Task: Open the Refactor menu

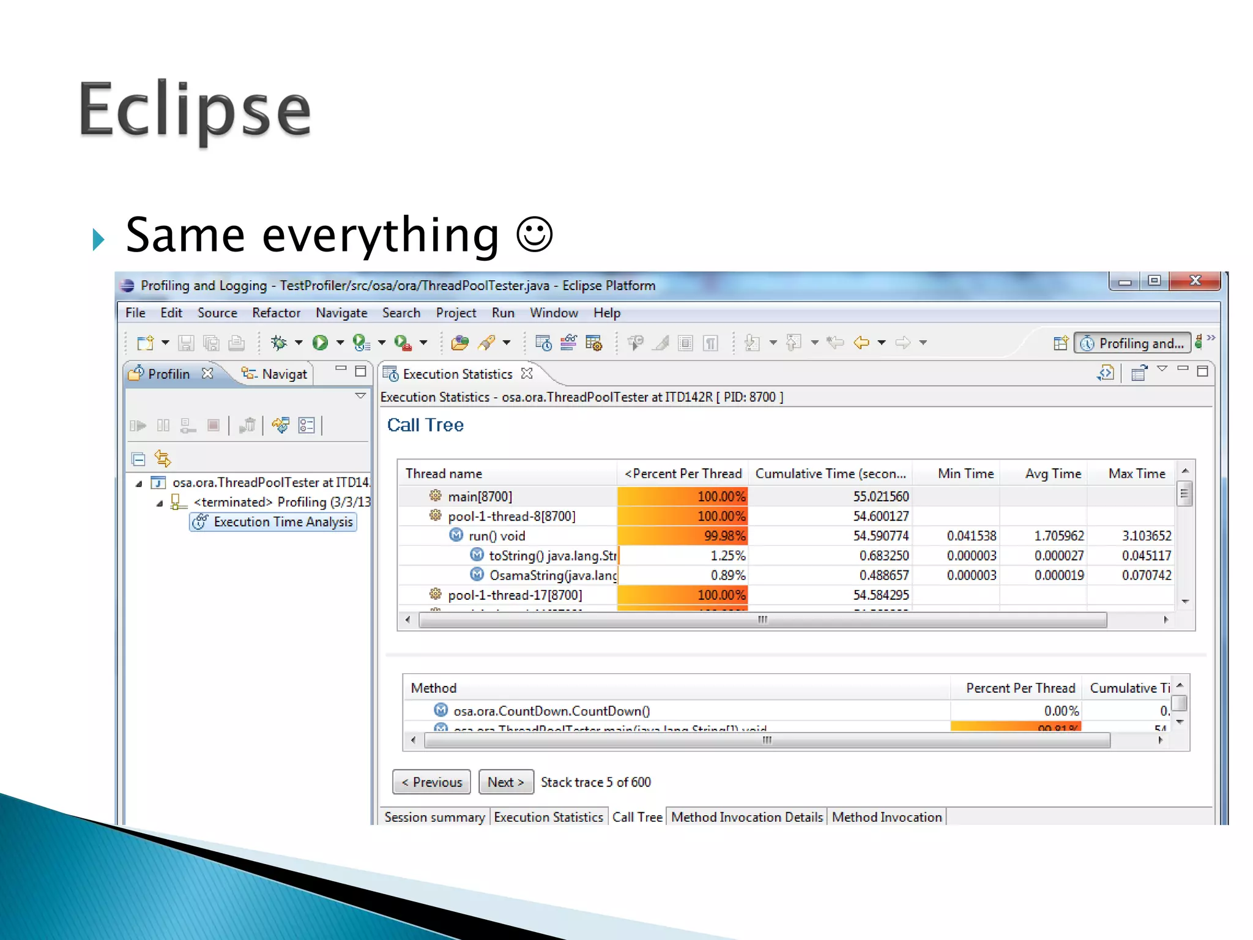Action: (276, 313)
